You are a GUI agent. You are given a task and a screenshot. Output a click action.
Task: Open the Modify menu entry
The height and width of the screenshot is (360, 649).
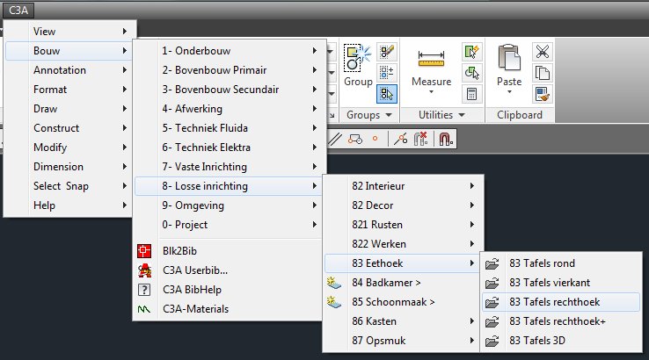tap(69, 148)
